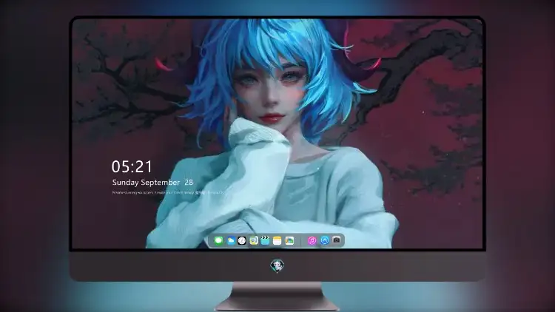The width and height of the screenshot is (555, 312).
Task: Click the 05:21 clock widget
Action: (x=132, y=166)
